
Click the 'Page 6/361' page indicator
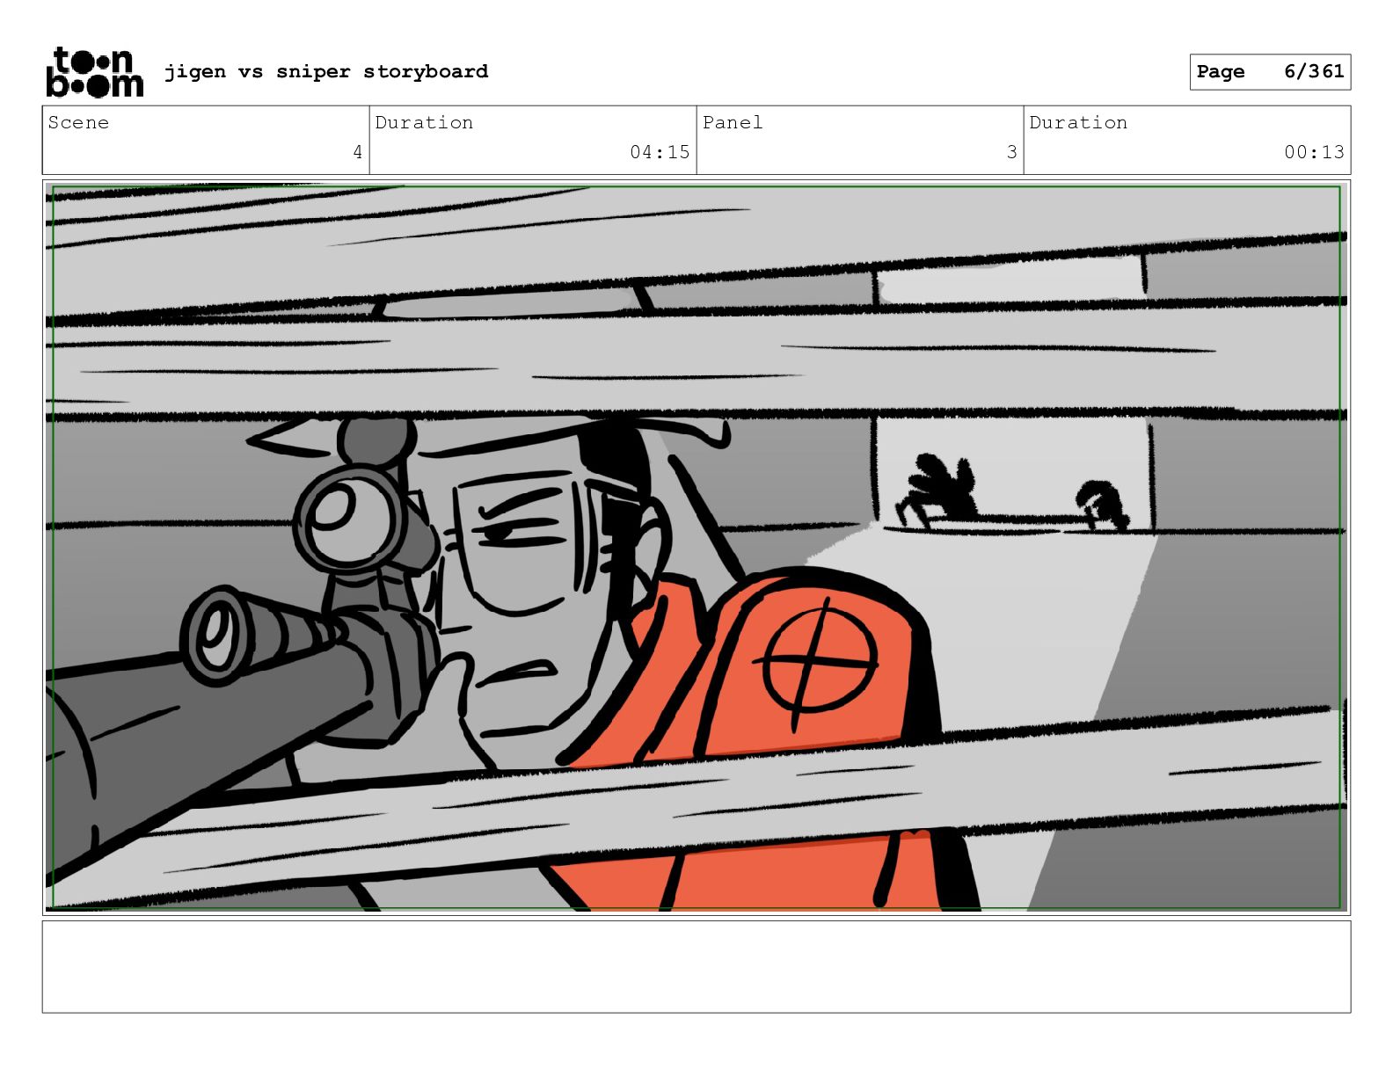coord(1270,72)
